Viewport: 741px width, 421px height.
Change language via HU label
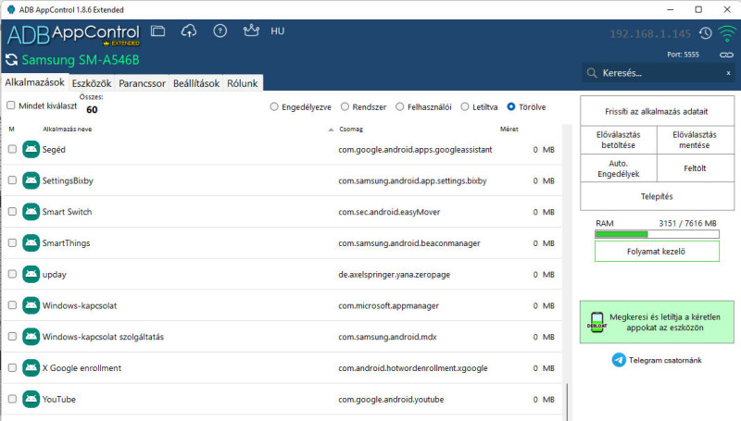[277, 31]
